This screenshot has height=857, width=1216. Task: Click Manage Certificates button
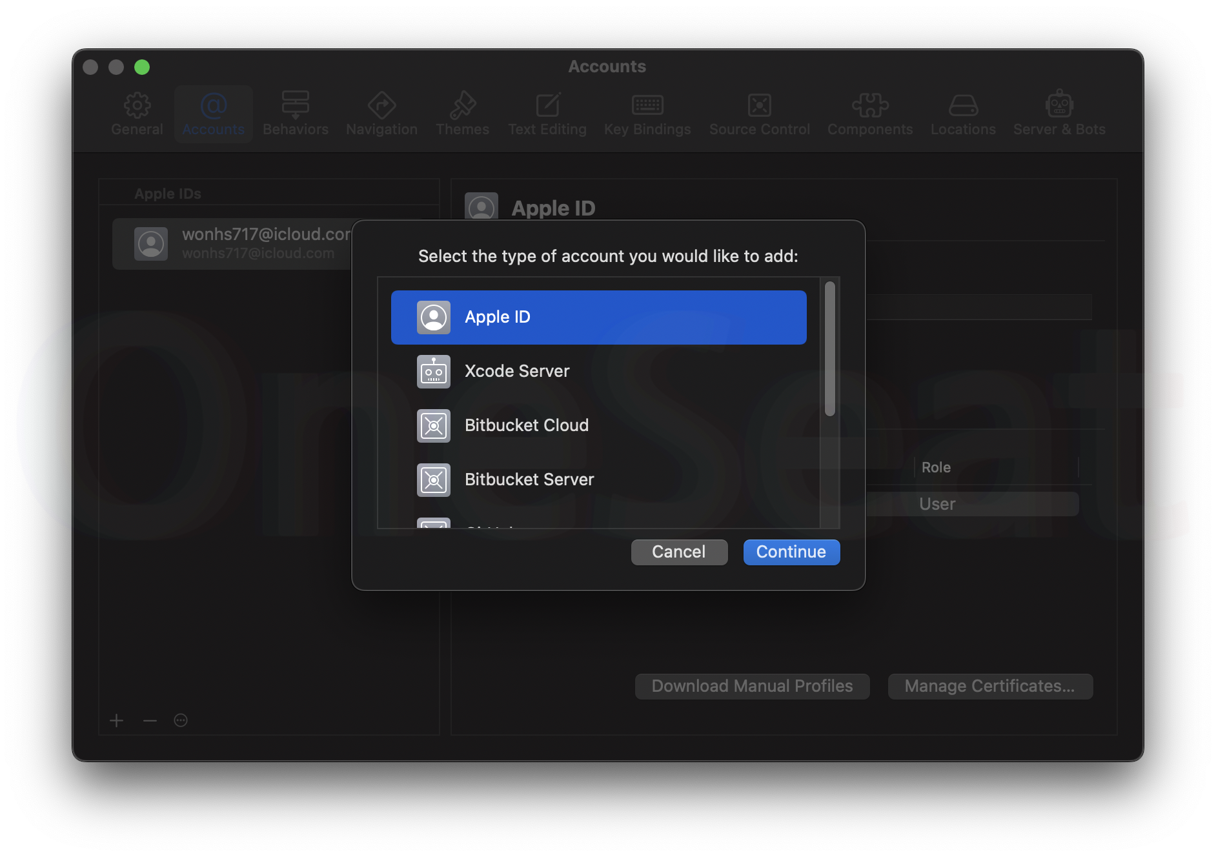(990, 687)
